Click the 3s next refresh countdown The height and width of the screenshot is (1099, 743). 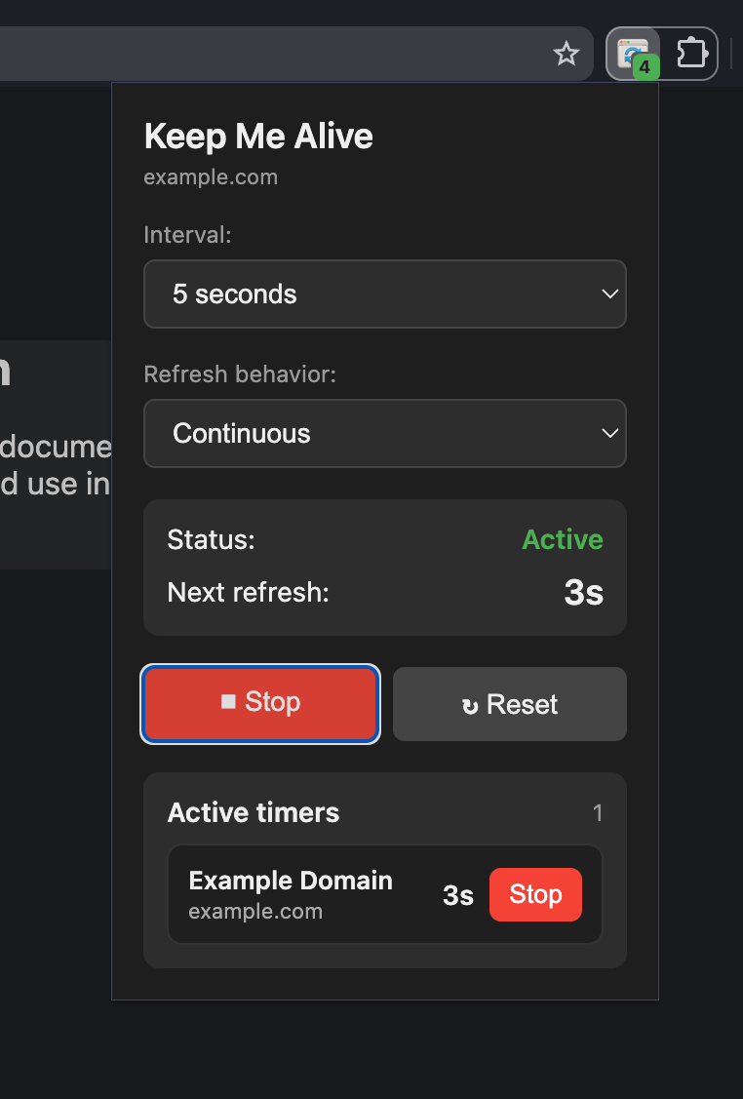click(583, 591)
